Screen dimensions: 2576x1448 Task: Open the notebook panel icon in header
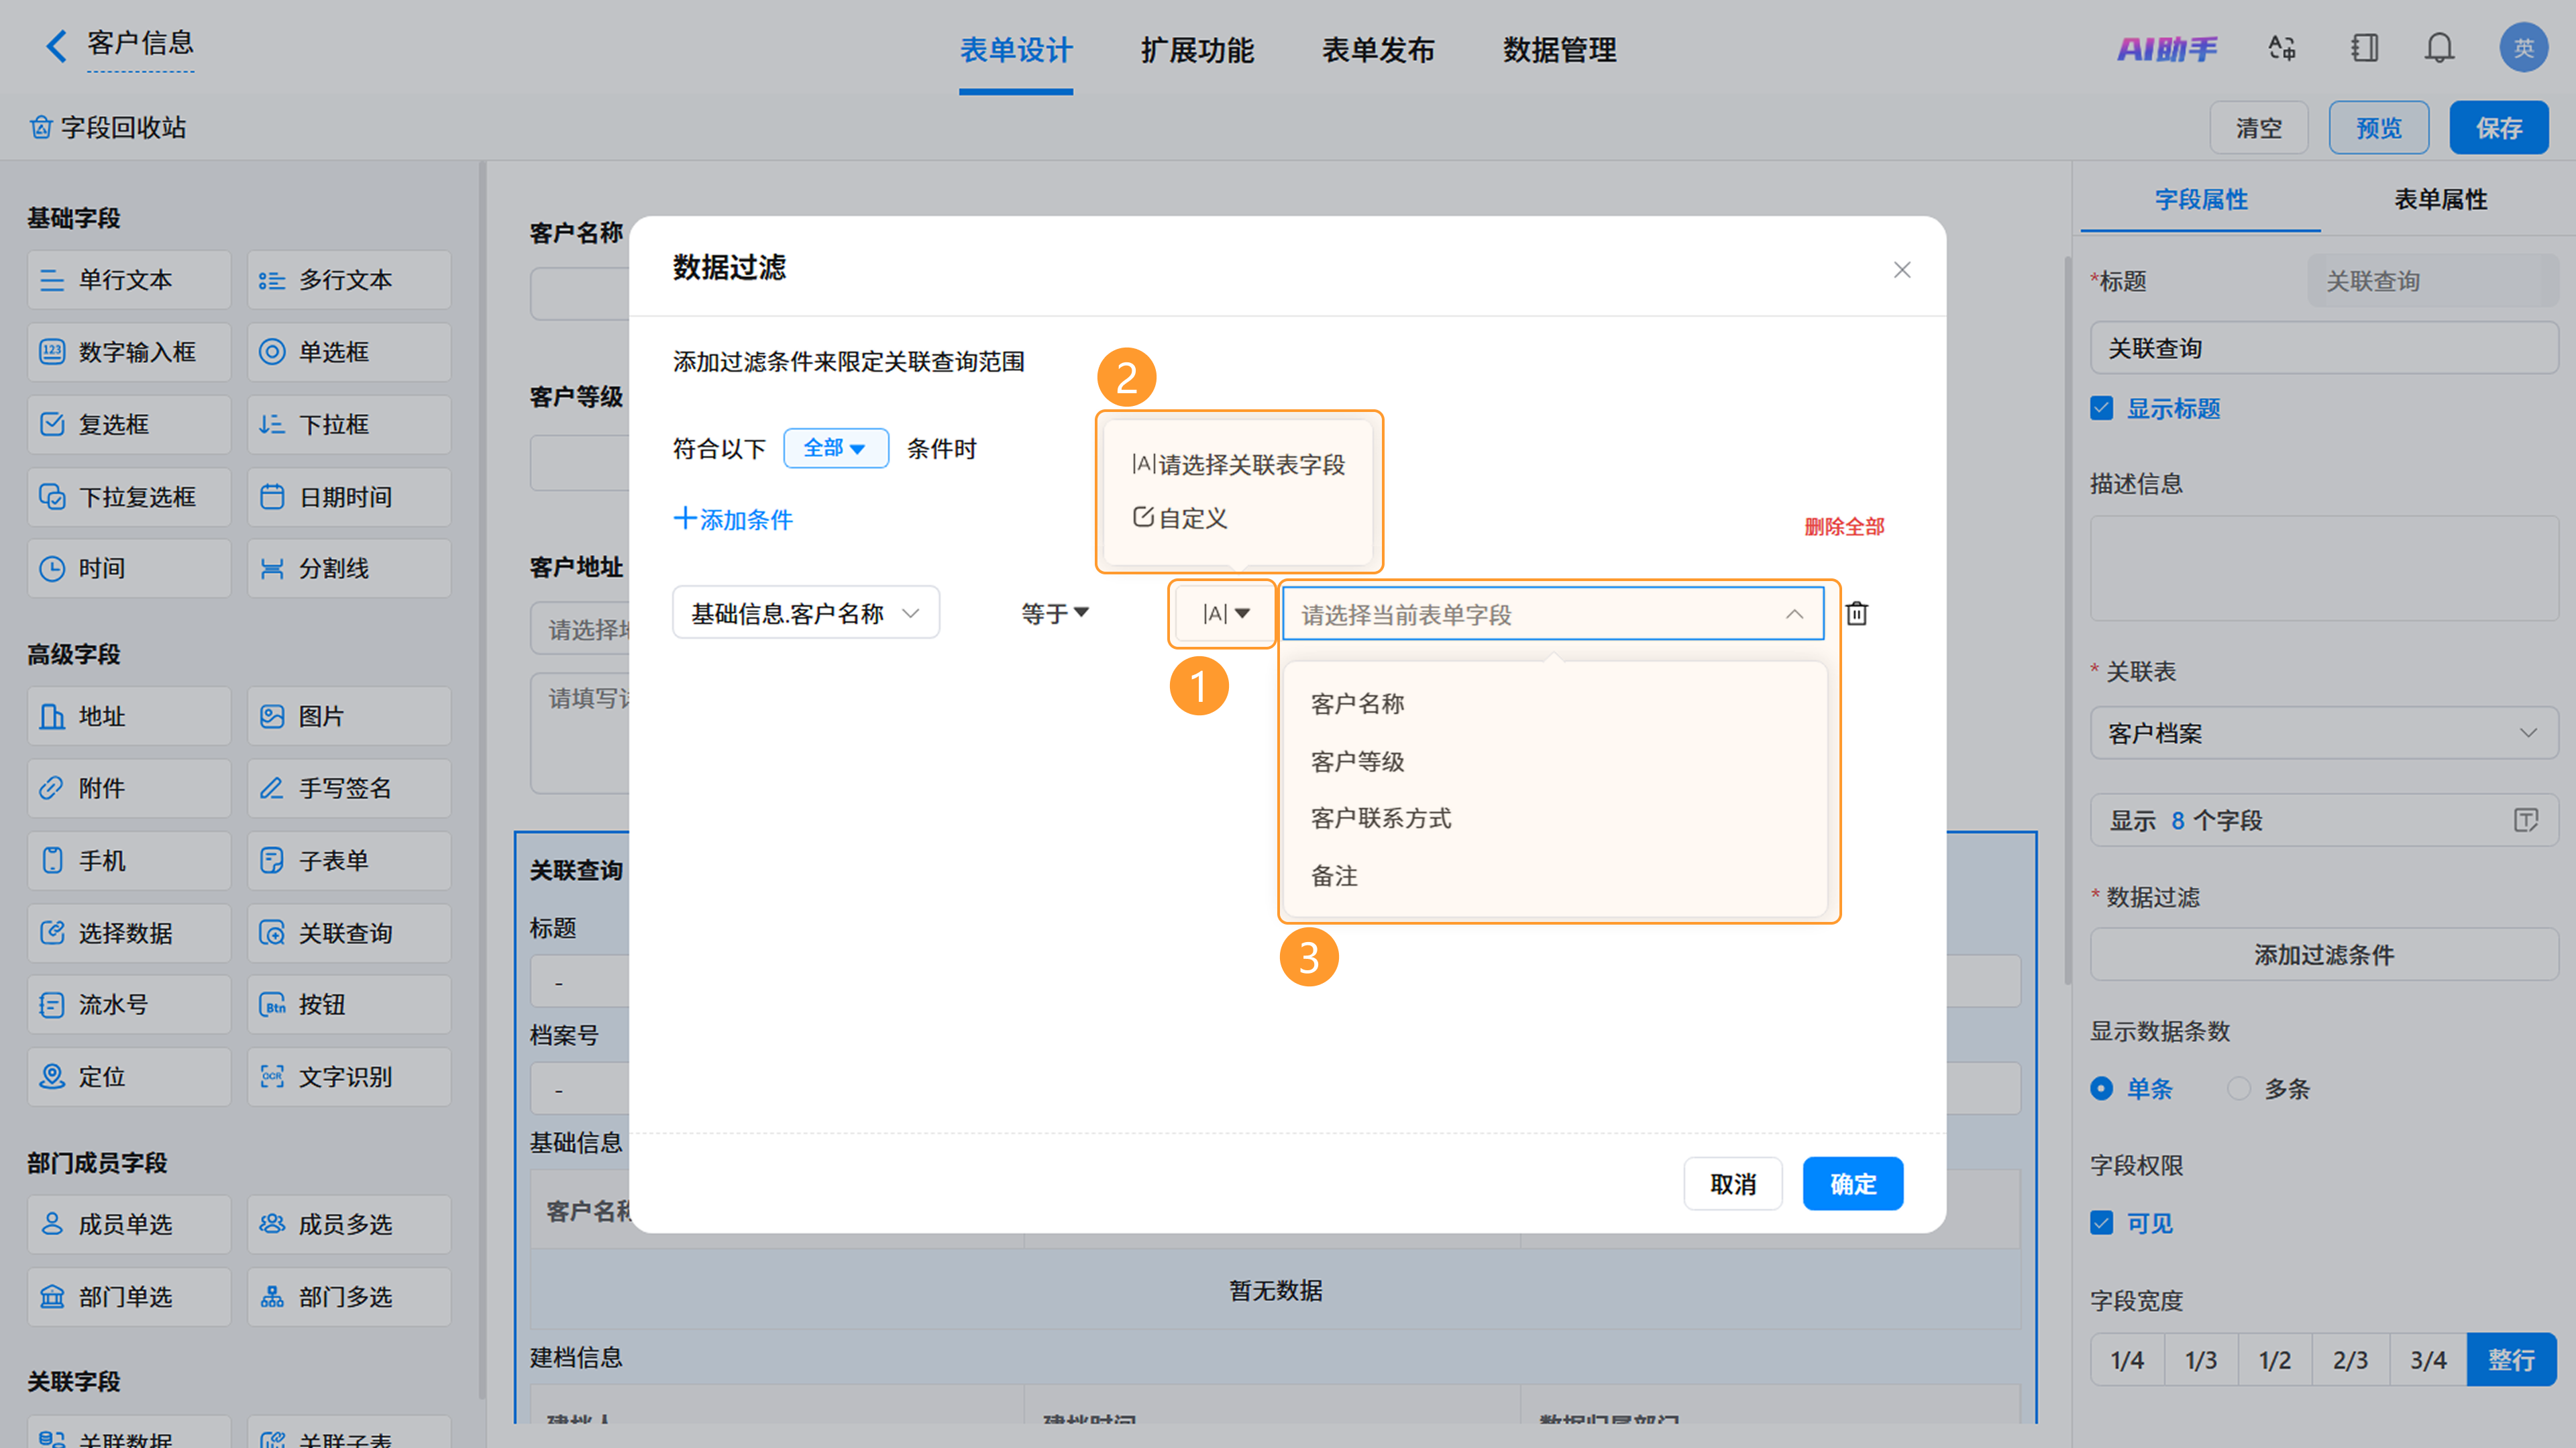click(x=2364, y=48)
